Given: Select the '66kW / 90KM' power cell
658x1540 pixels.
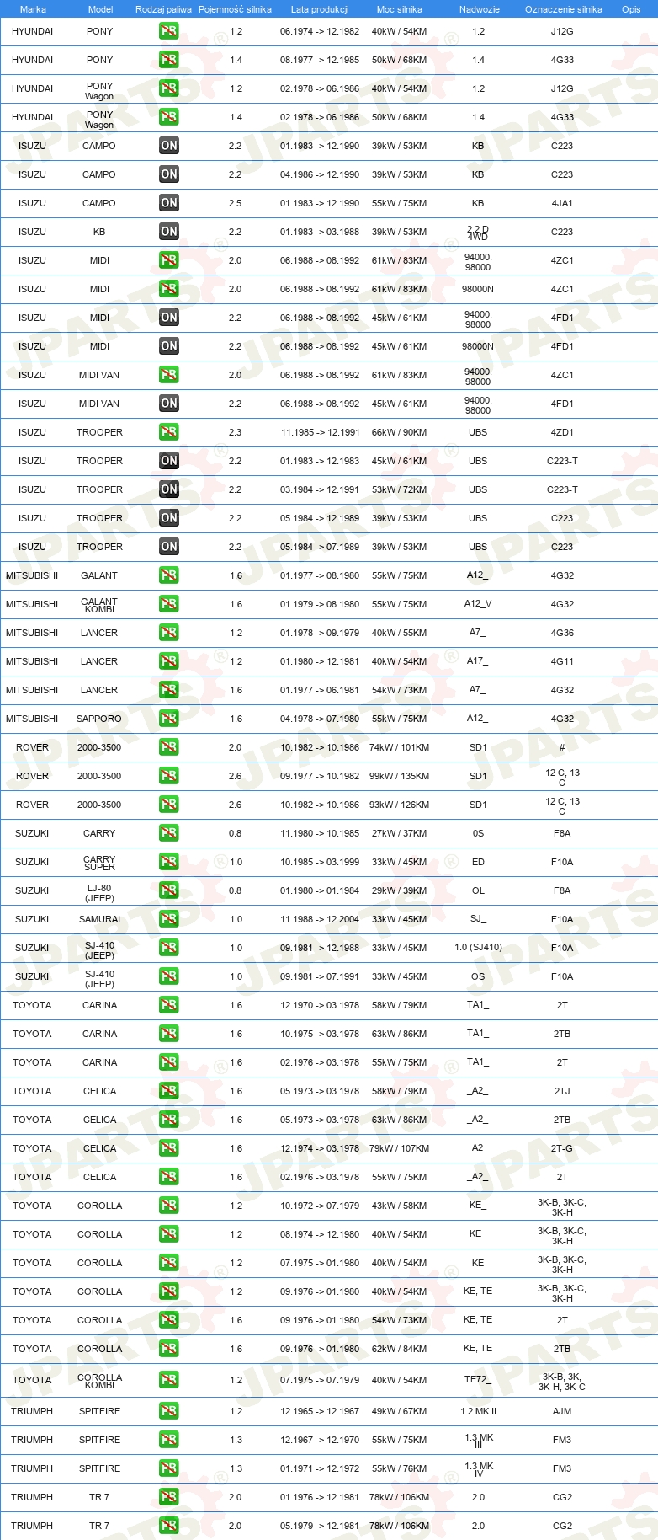Looking at the screenshot, I should pyautogui.click(x=400, y=432).
